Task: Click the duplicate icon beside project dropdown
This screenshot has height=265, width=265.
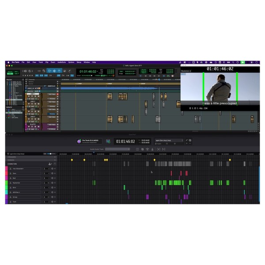Action: click(x=190, y=140)
